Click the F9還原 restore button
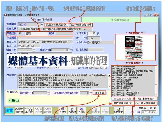163x123 pixels. click(x=106, y=111)
